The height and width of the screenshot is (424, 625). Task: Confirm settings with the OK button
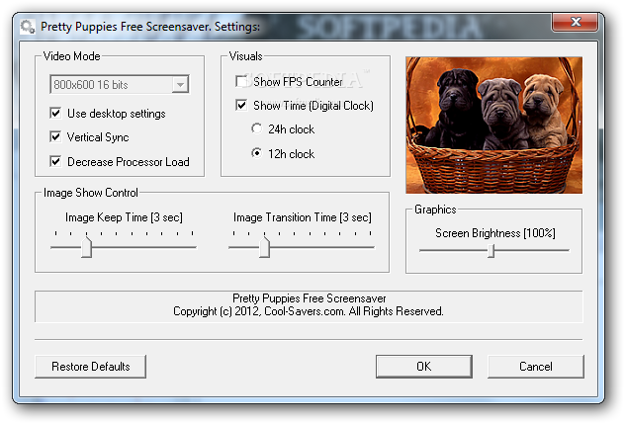click(x=424, y=367)
